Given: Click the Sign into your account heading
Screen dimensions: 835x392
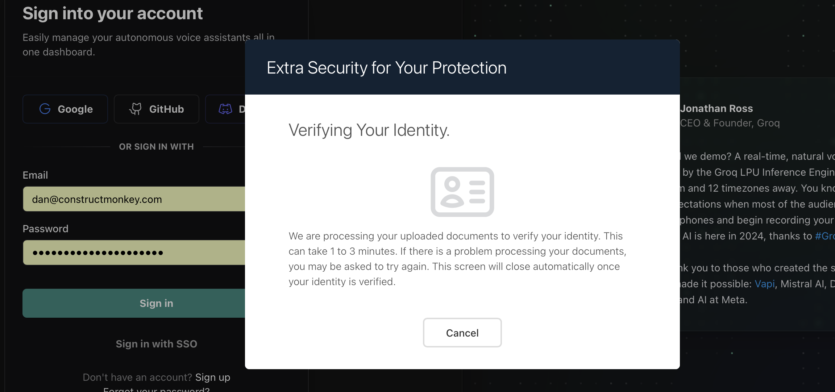Looking at the screenshot, I should tap(113, 13).
